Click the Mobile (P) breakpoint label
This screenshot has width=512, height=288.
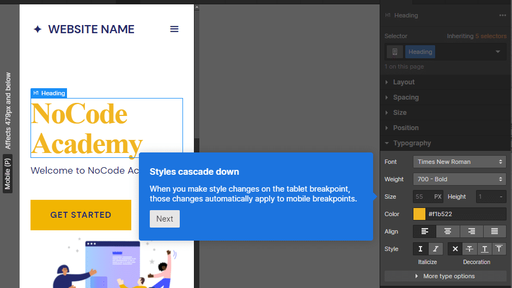8,174
